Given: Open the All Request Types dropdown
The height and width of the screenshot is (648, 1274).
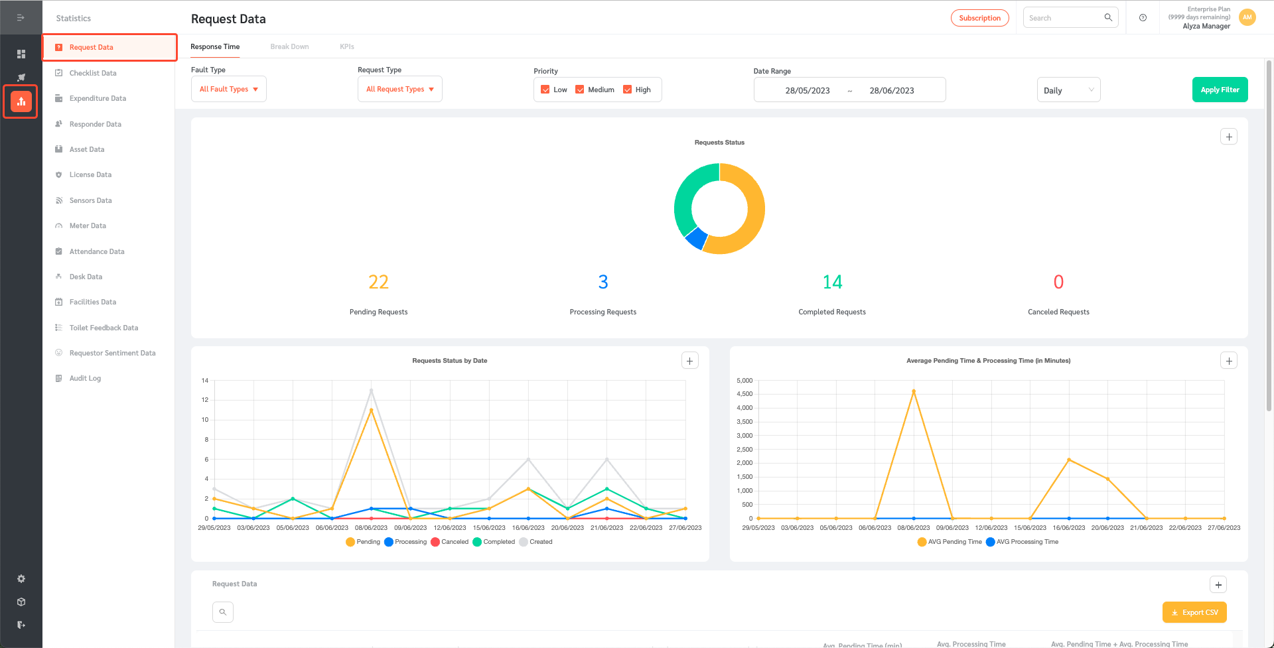Looking at the screenshot, I should [x=399, y=89].
